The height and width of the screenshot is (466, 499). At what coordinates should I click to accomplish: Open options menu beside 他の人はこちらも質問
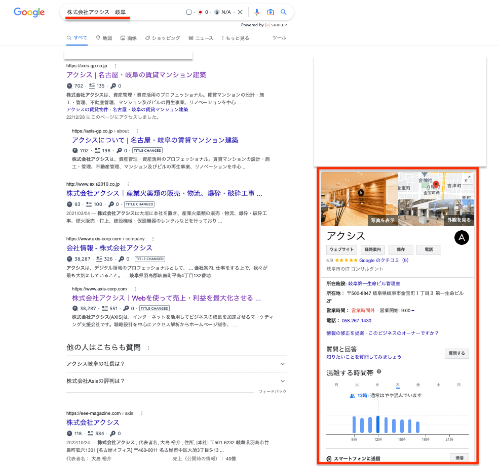point(148,348)
